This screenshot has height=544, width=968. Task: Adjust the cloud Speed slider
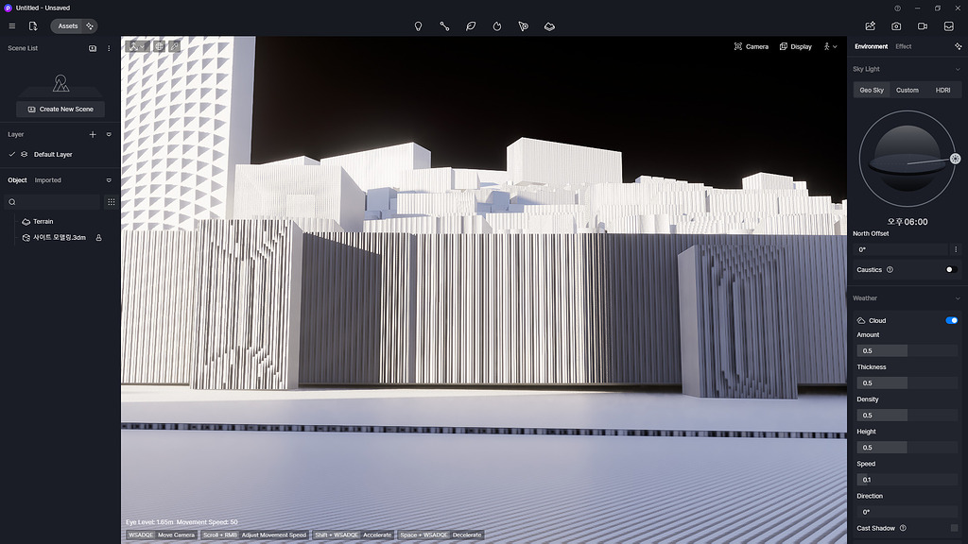[907, 479]
